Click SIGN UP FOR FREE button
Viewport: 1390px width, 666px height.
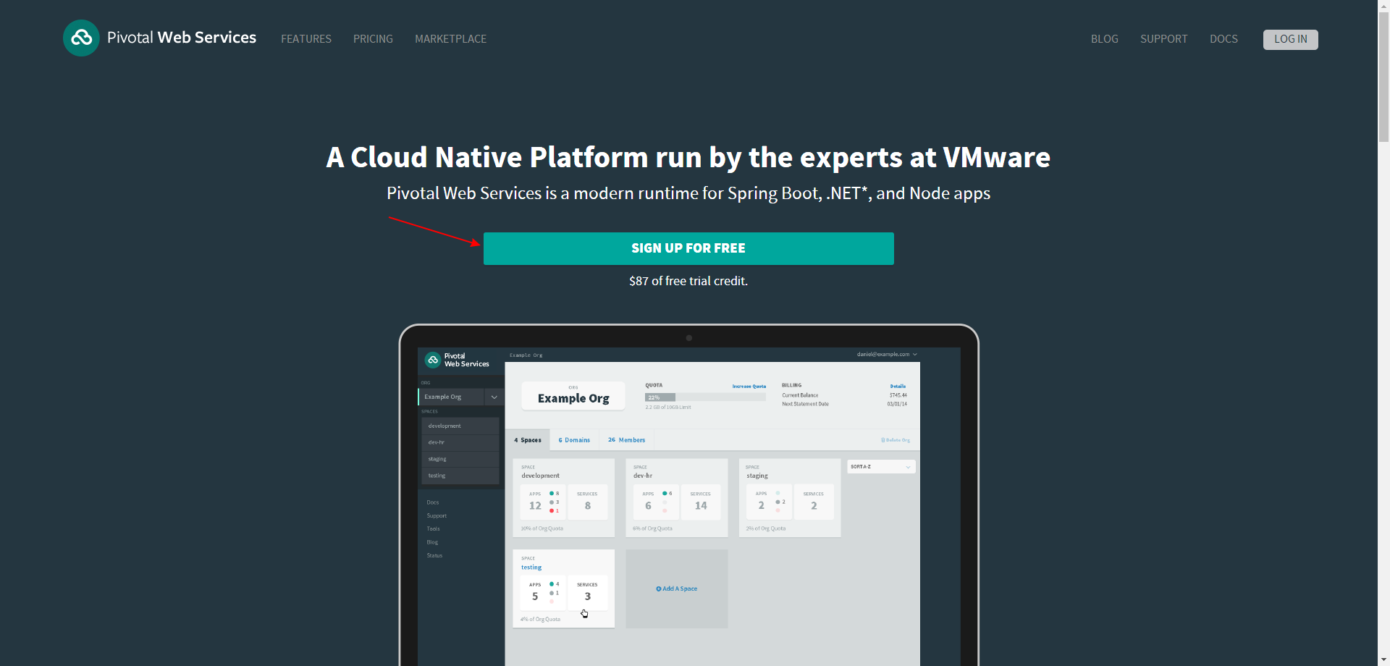click(688, 248)
